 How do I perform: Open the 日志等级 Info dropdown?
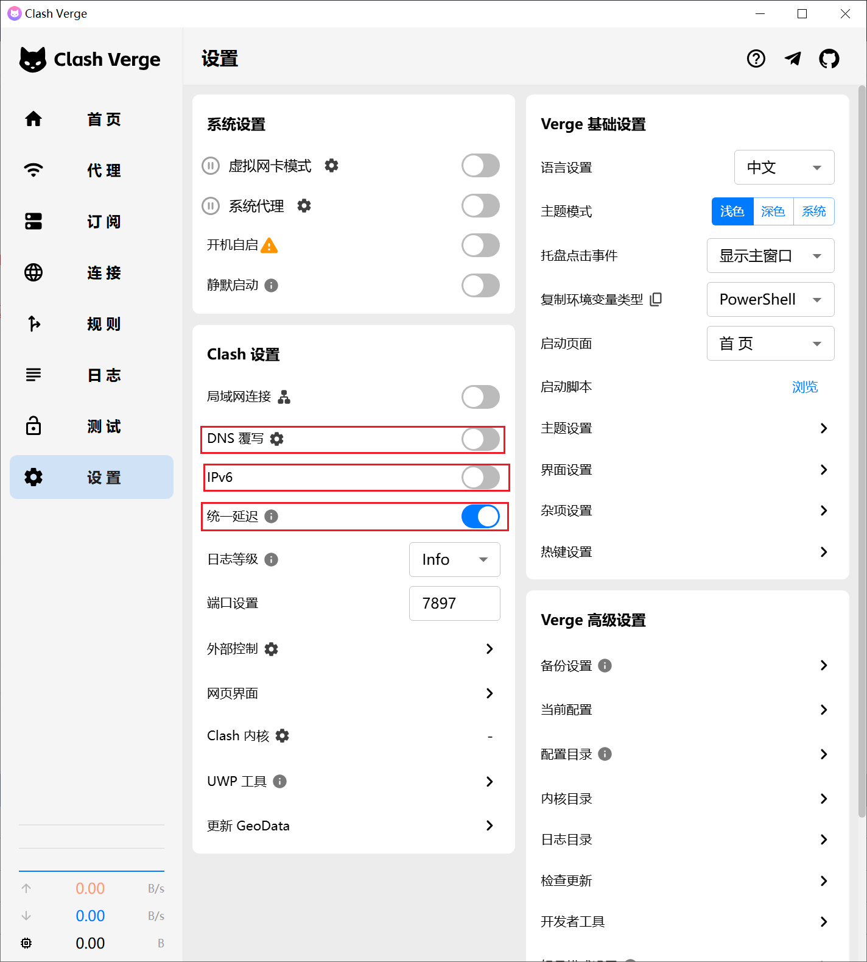pos(454,559)
